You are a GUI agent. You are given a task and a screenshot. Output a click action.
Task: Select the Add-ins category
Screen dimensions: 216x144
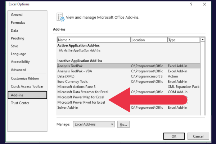coord(27,95)
